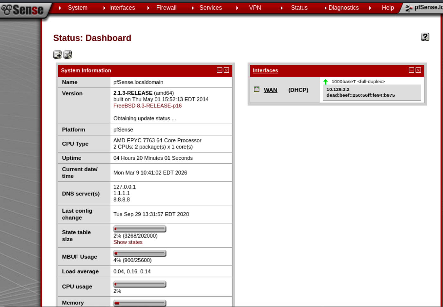Select DNS server 8.8.8.8
Screen dimensions: 443x307
pos(122,200)
